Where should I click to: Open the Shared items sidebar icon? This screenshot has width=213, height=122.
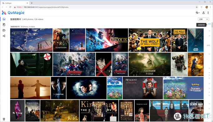pos(4,36)
